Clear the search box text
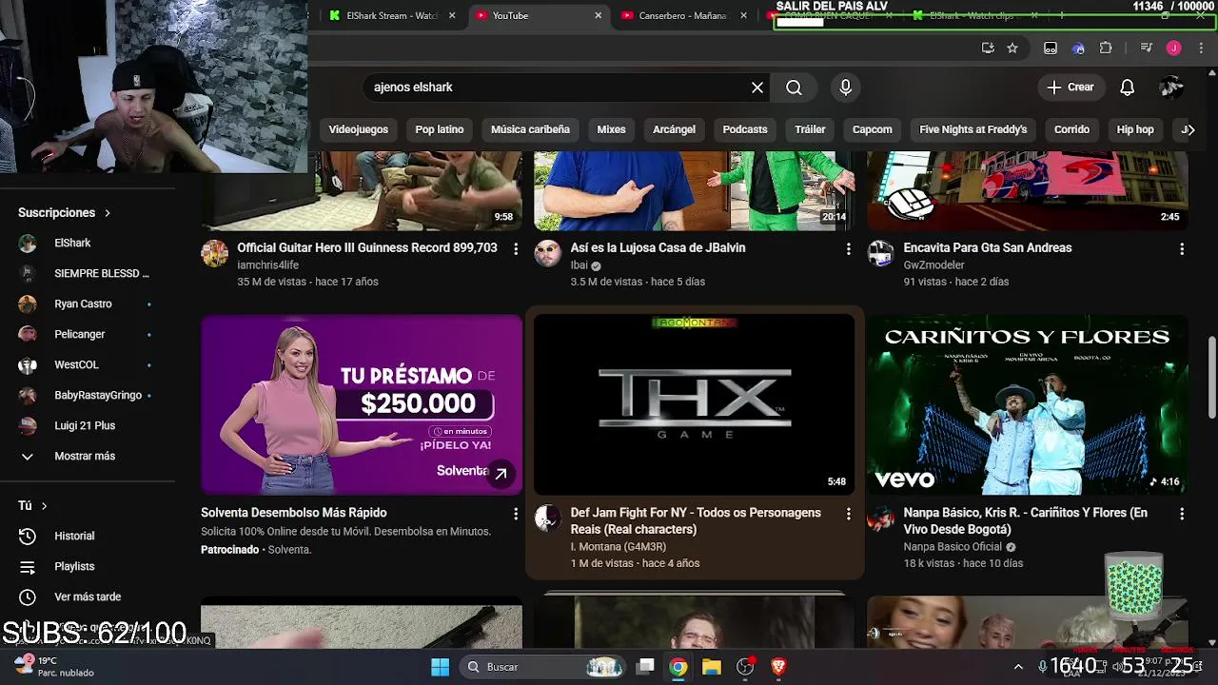The width and height of the screenshot is (1218, 685). (x=757, y=88)
